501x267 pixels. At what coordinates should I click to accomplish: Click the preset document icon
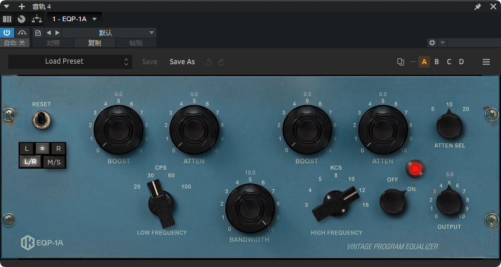38,32
